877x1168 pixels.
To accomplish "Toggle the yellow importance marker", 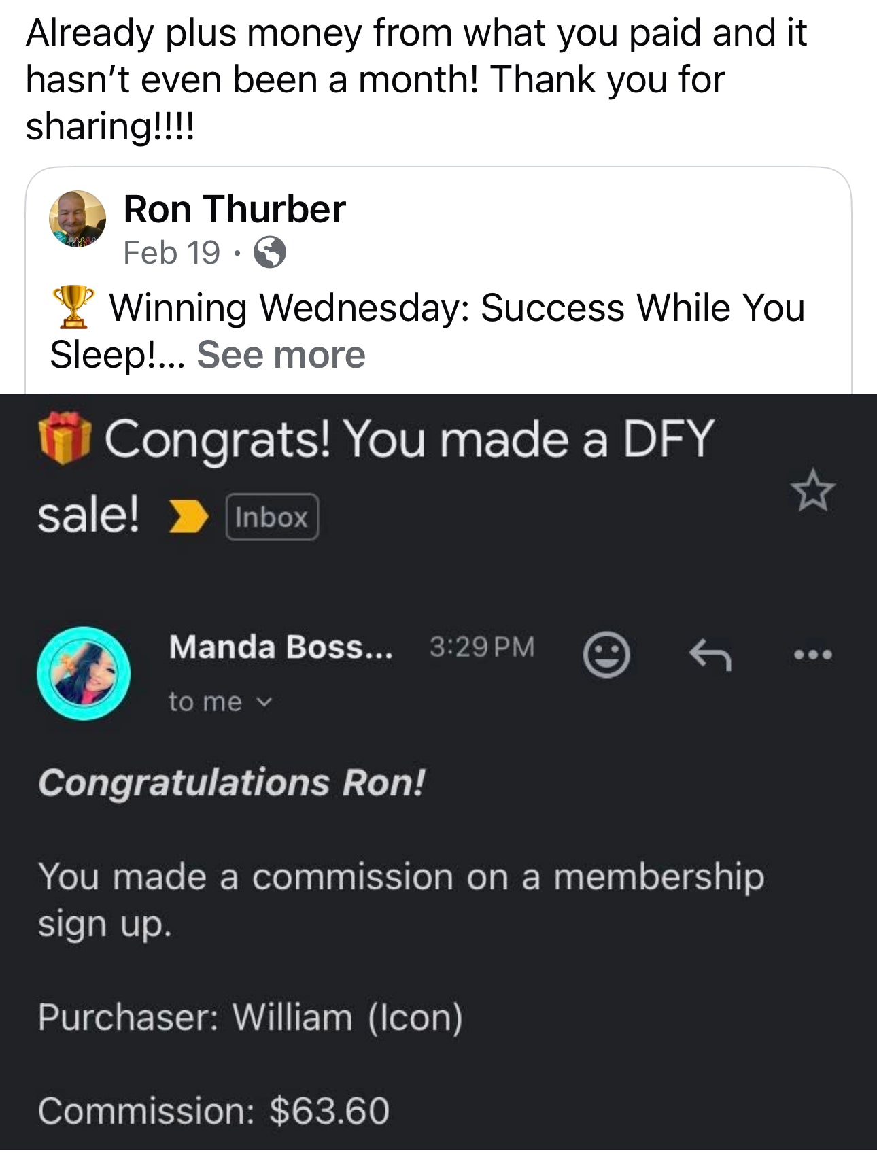I will [x=188, y=517].
